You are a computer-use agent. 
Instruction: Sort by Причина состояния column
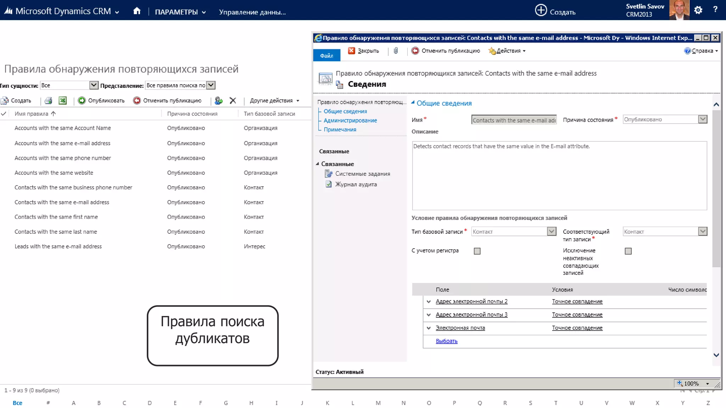coord(192,114)
